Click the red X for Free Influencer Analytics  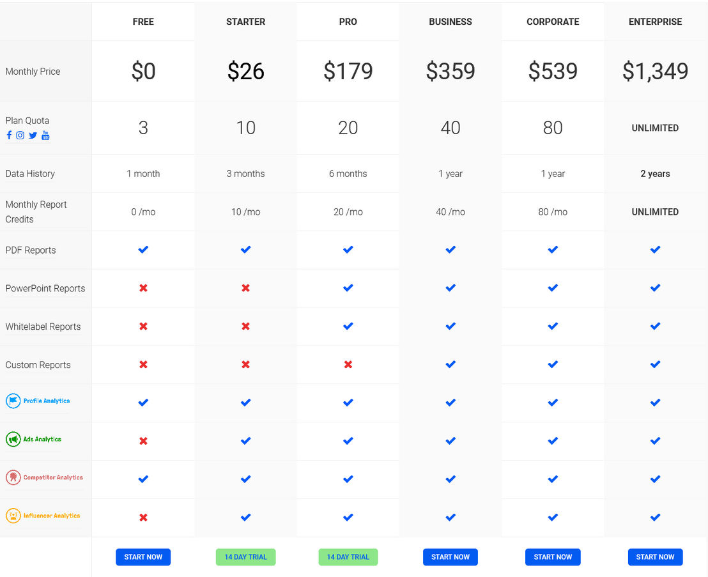[143, 518]
